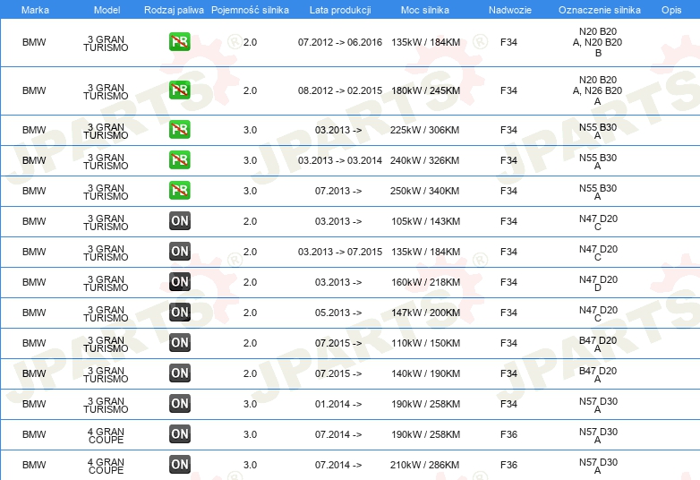Click the Pojemność silnika column header
700x480 pixels.
coord(250,10)
